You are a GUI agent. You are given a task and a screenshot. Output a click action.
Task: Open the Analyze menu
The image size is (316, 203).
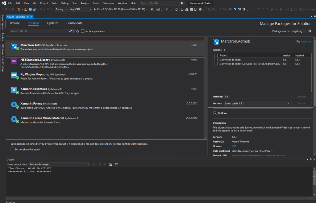(85, 3)
